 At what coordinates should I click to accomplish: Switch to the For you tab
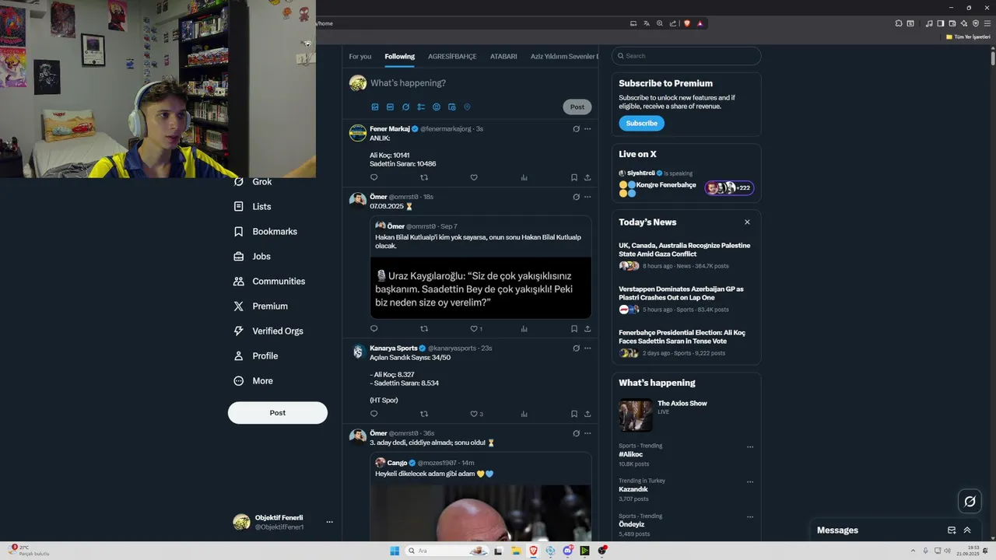click(x=360, y=57)
